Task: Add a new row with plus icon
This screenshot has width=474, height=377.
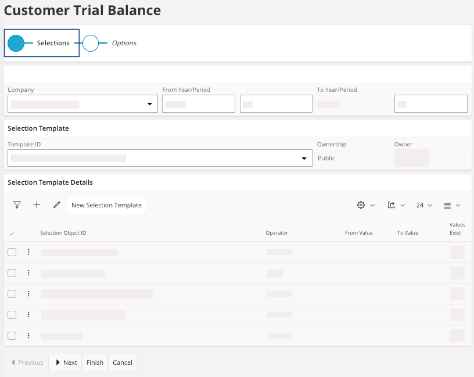Action: tap(37, 205)
